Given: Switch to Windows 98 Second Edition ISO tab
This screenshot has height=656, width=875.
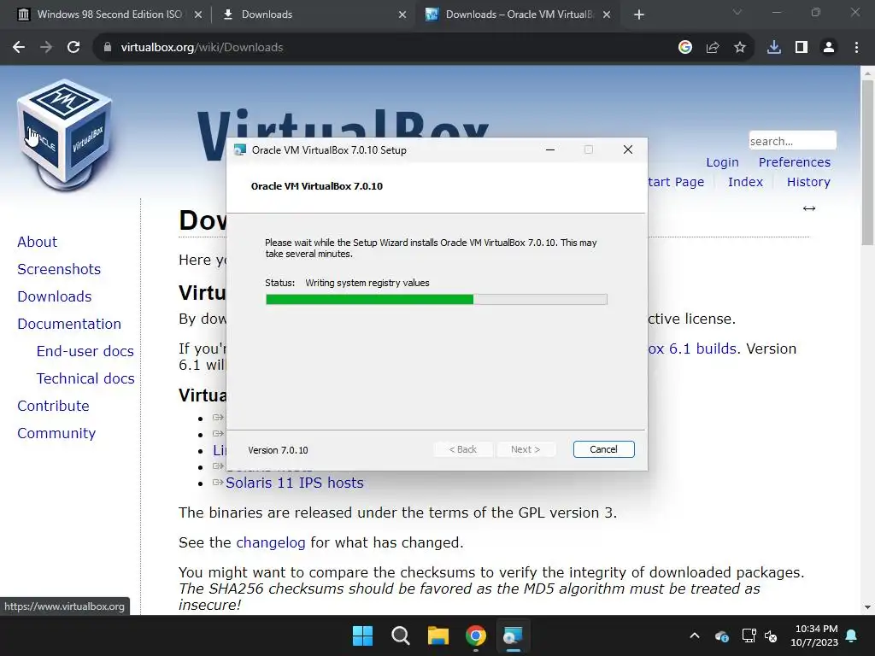Looking at the screenshot, I should click(110, 15).
